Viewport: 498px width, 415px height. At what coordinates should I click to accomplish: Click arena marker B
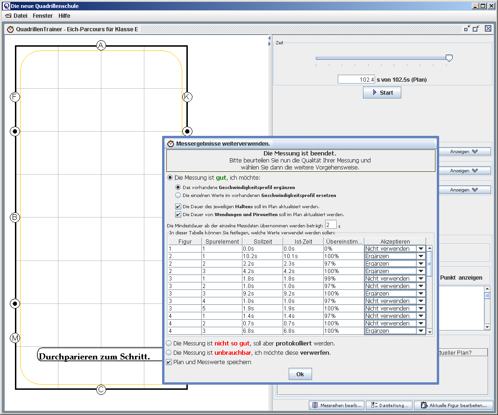tap(15, 218)
